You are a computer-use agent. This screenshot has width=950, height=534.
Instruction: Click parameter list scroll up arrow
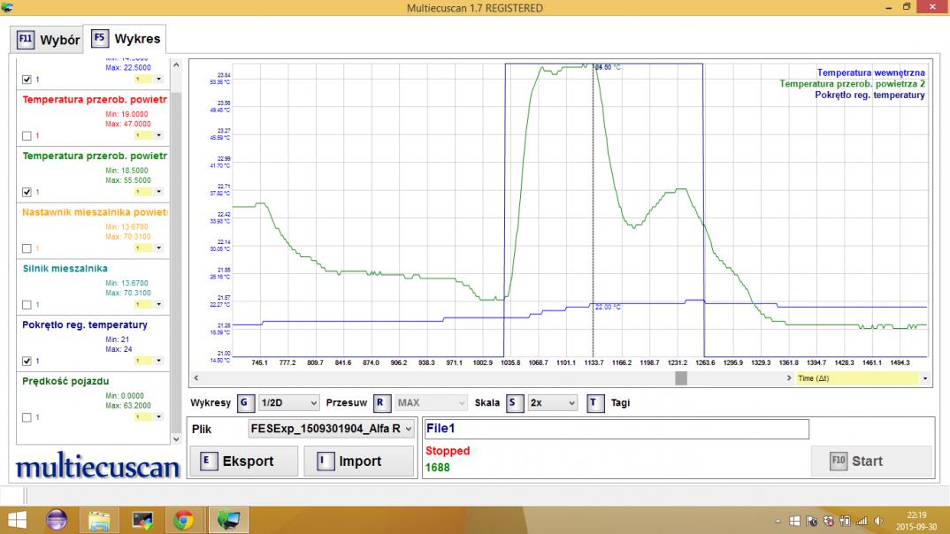click(176, 65)
